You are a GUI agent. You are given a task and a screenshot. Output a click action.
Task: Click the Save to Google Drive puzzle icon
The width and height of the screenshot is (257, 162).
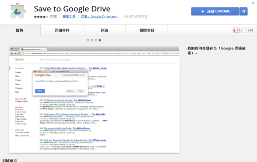coord(18,11)
